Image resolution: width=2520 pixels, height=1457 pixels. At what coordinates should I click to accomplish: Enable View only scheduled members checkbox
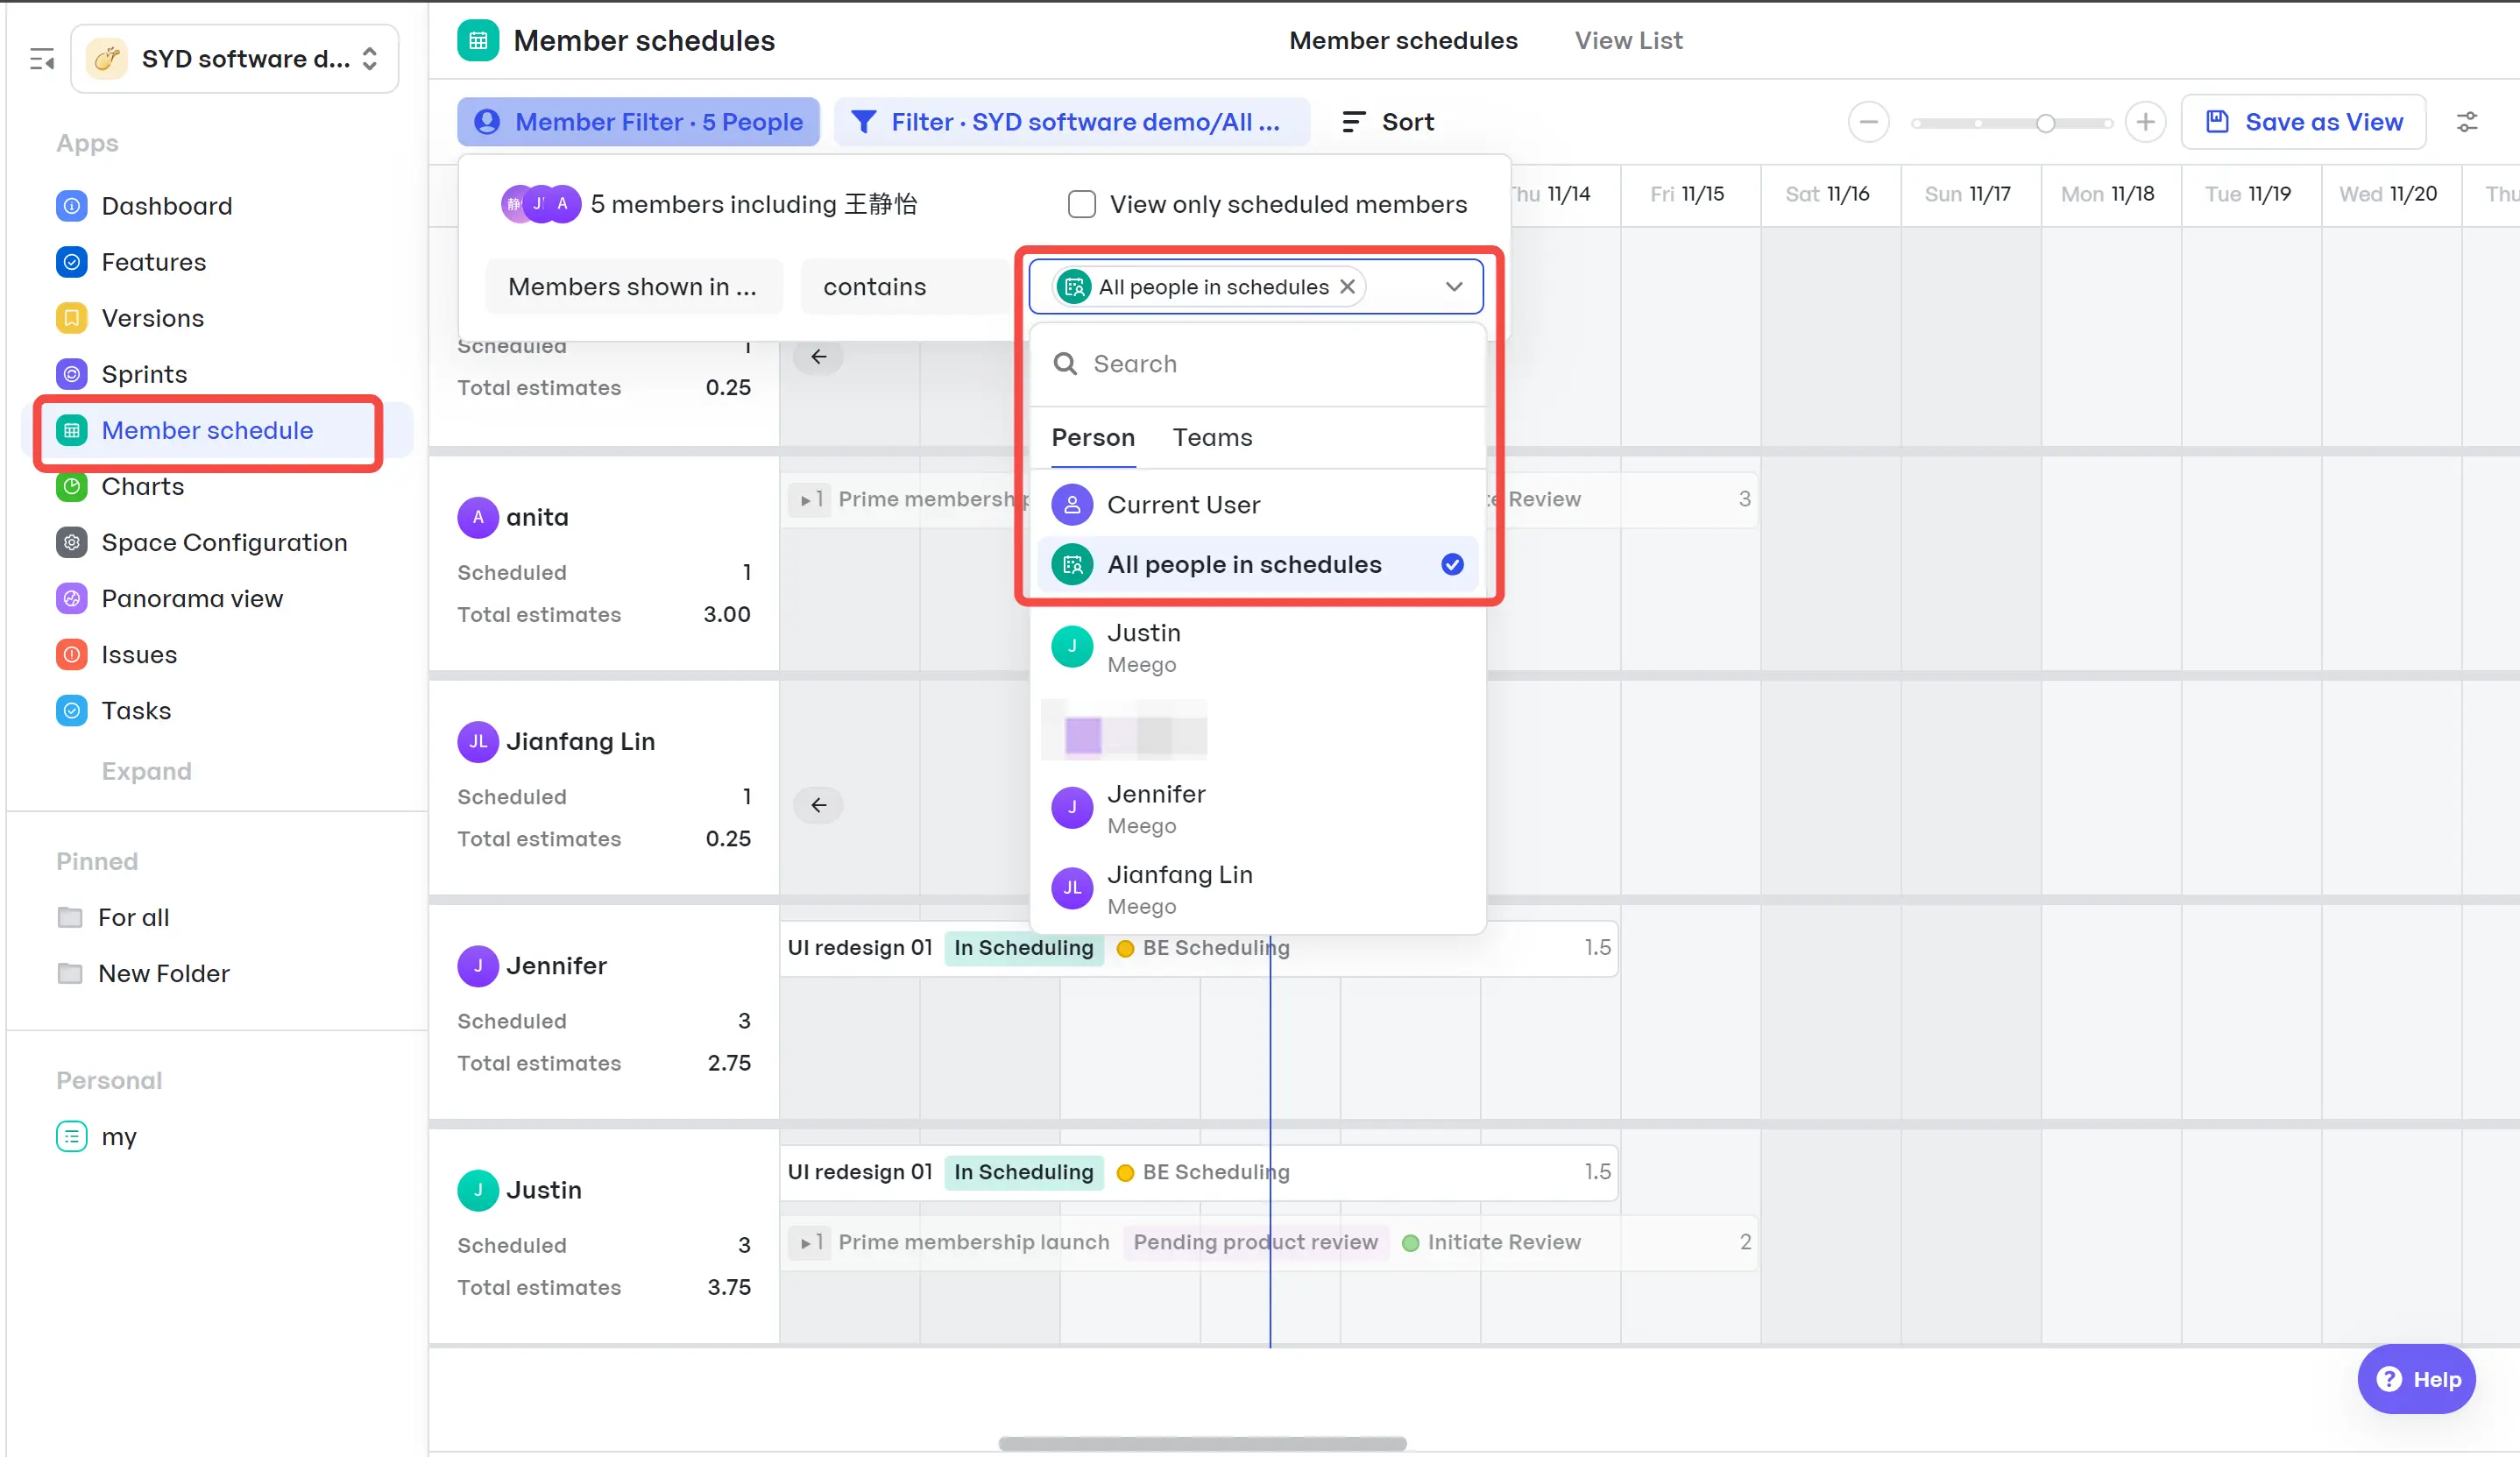click(1082, 204)
